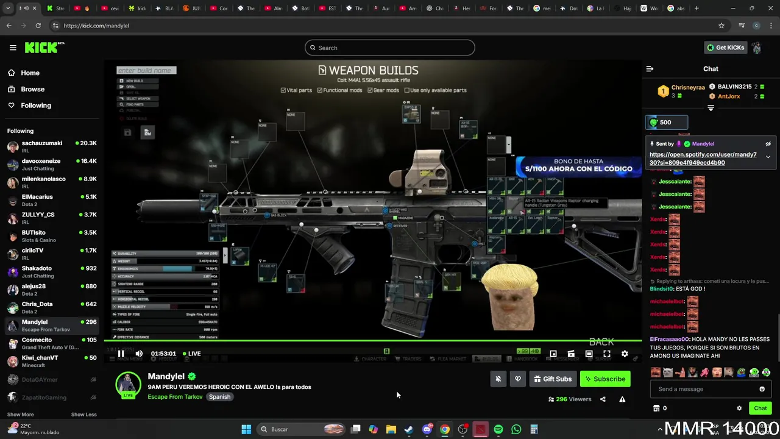Open the chat shop icon
780x439 pixels.
[x=656, y=409]
